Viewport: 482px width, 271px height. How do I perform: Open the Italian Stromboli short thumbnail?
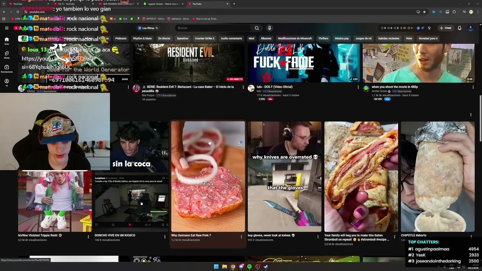361,176
